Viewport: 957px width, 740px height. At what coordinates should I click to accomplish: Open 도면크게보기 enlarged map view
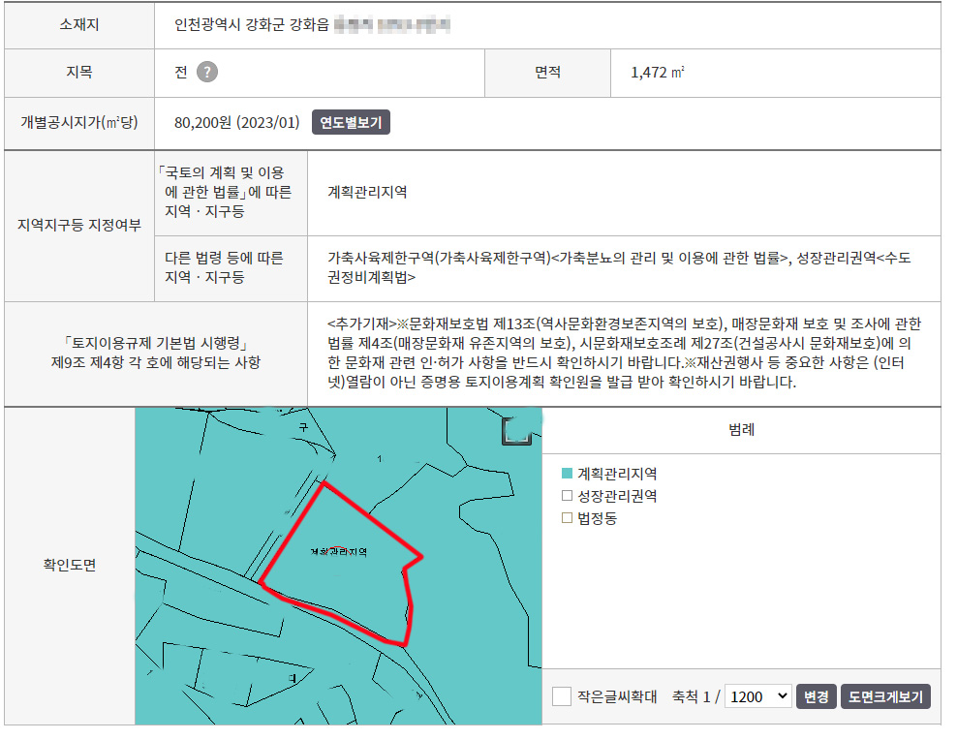pos(885,696)
